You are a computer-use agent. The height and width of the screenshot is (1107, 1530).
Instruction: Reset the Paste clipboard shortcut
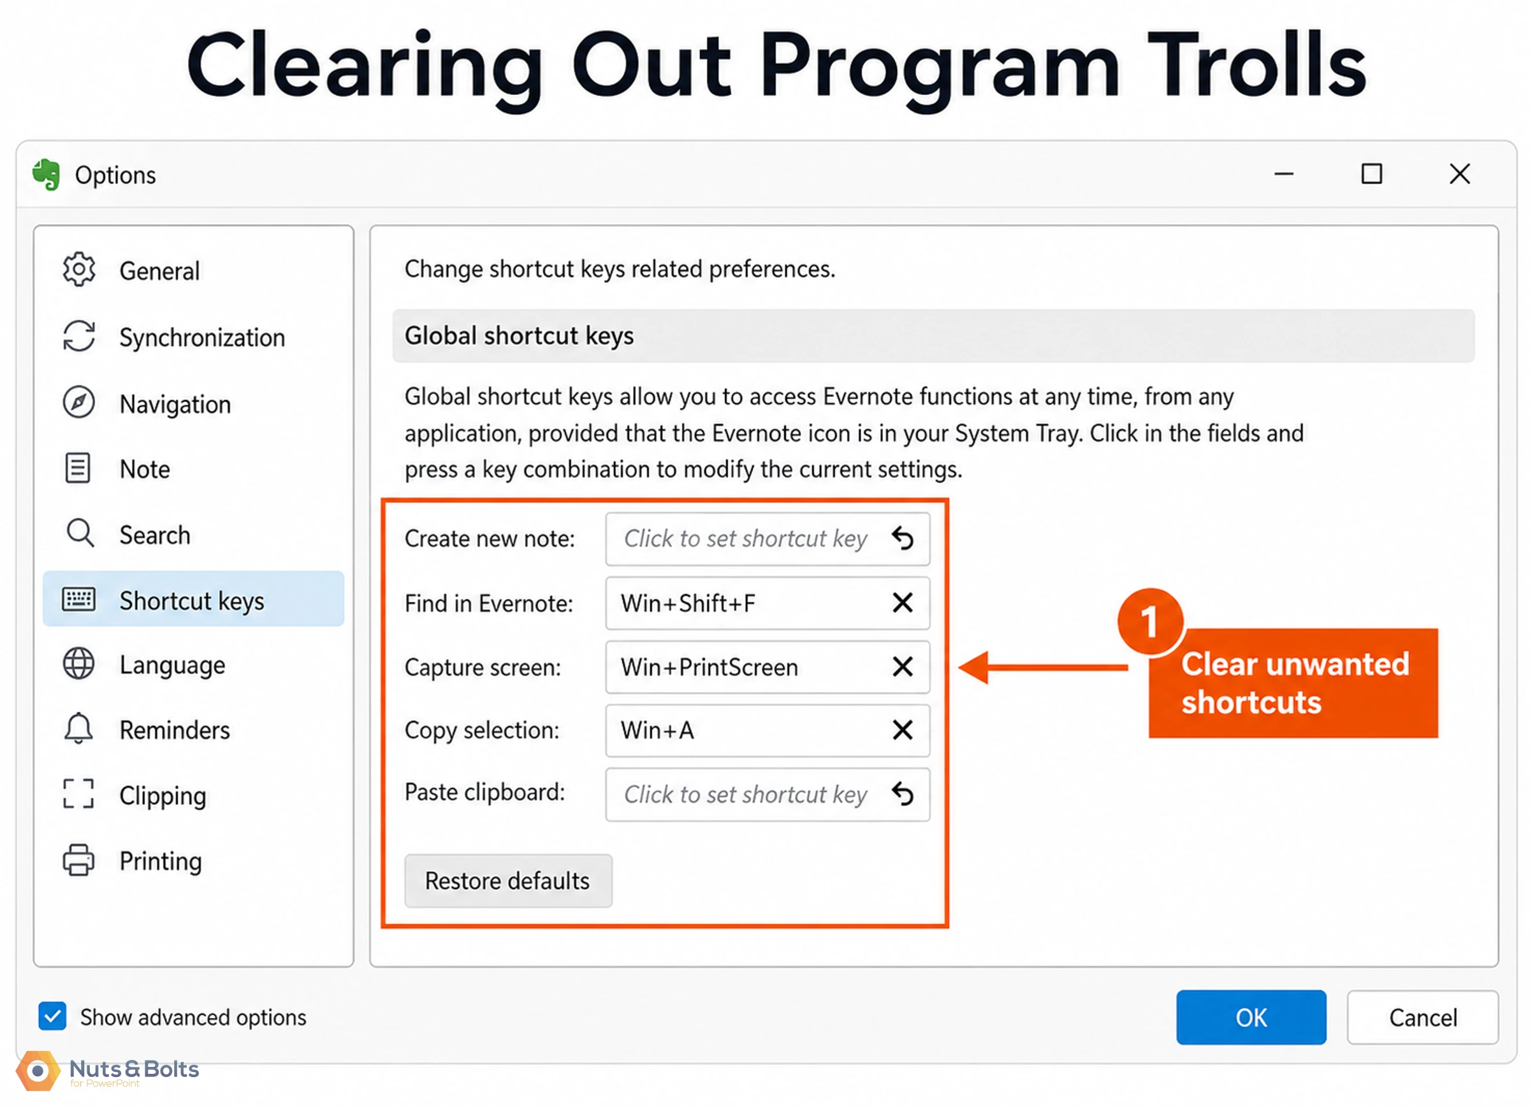pos(903,794)
